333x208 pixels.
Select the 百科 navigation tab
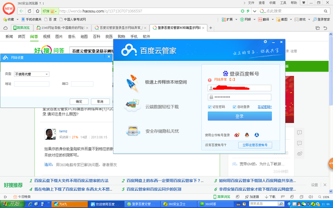97,37
